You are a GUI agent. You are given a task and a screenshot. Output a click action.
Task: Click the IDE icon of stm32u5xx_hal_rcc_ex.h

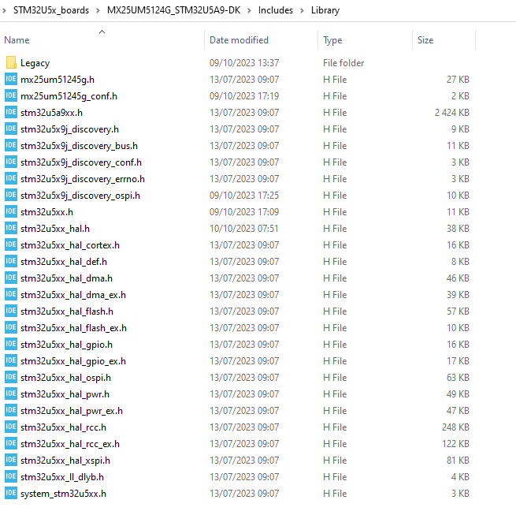(11, 443)
